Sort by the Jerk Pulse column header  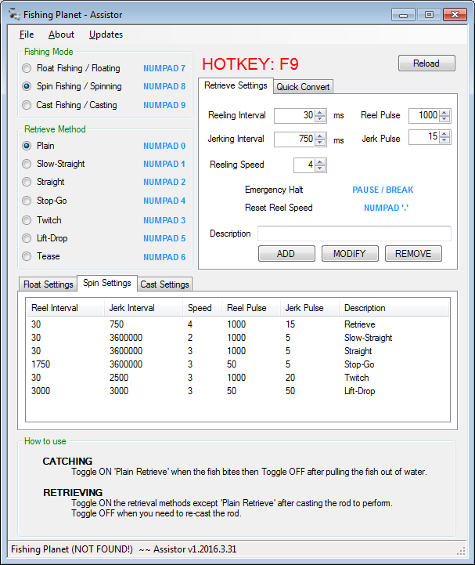tap(310, 308)
